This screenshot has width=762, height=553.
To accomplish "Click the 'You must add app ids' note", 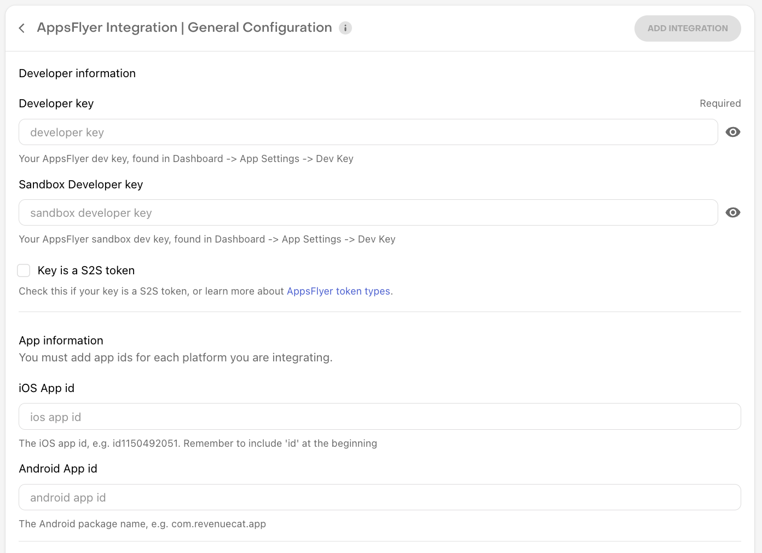I will point(176,358).
